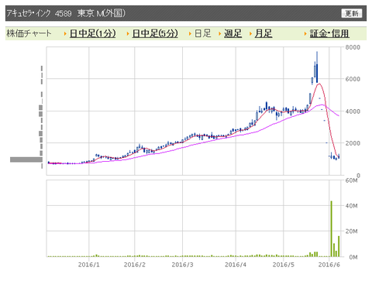372x281 pixels.
Task: Click orange arrow beside 日中足(5分)
Action: (x=128, y=34)
